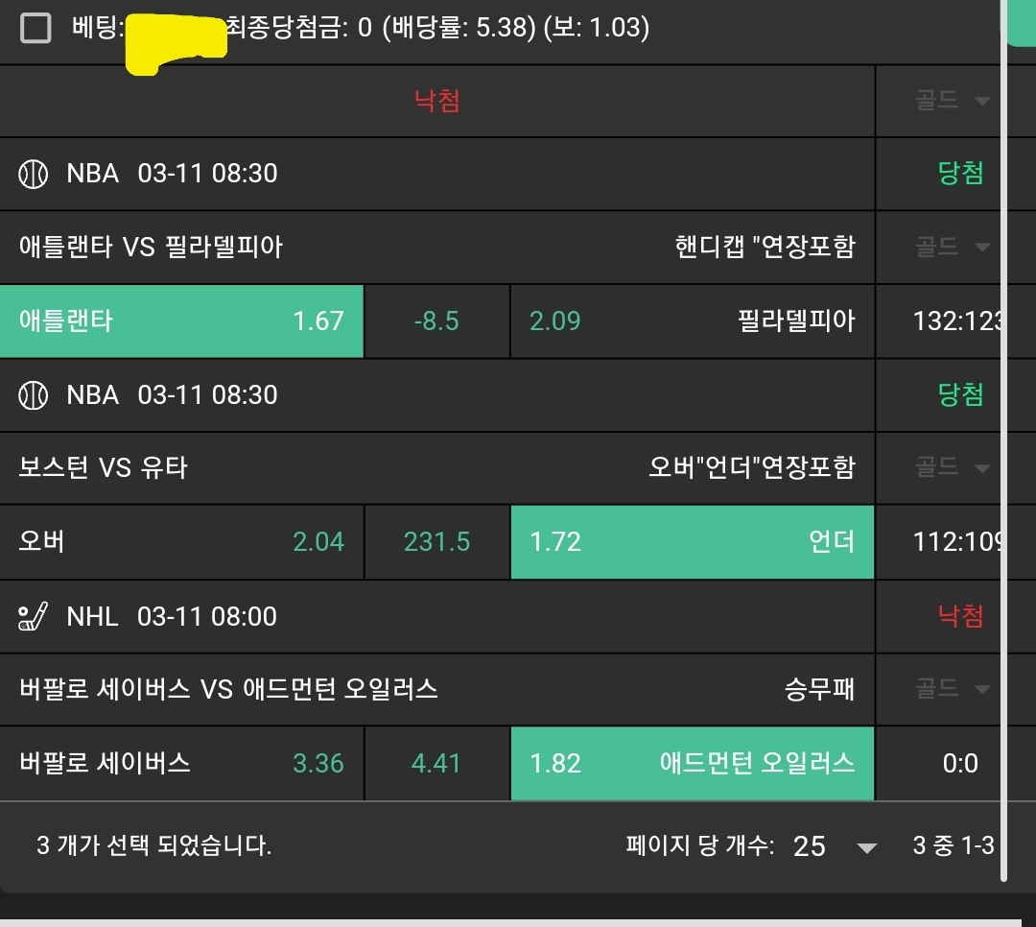Click the 231.5 over/under line cell
The image size is (1036, 927).
click(436, 543)
